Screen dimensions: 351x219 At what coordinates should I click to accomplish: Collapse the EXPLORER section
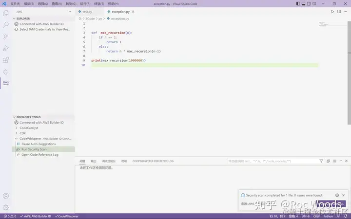pyautogui.click(x=14, y=18)
